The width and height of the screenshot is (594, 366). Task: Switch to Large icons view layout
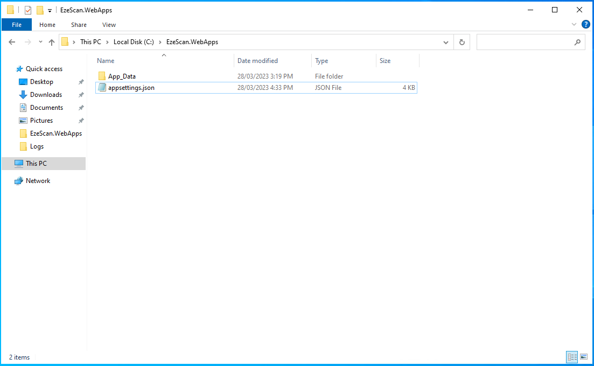pos(584,357)
